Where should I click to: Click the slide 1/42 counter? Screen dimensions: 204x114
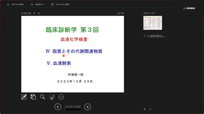click(73, 107)
